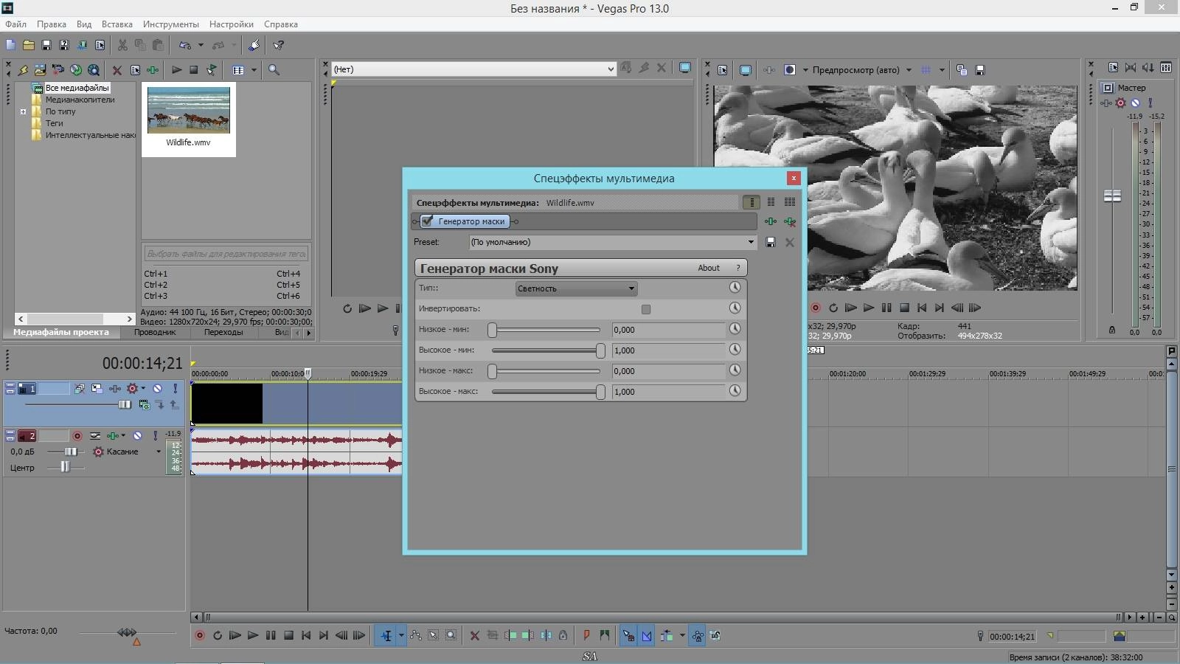Play the video preview
1180x664 pixels.
(868, 308)
